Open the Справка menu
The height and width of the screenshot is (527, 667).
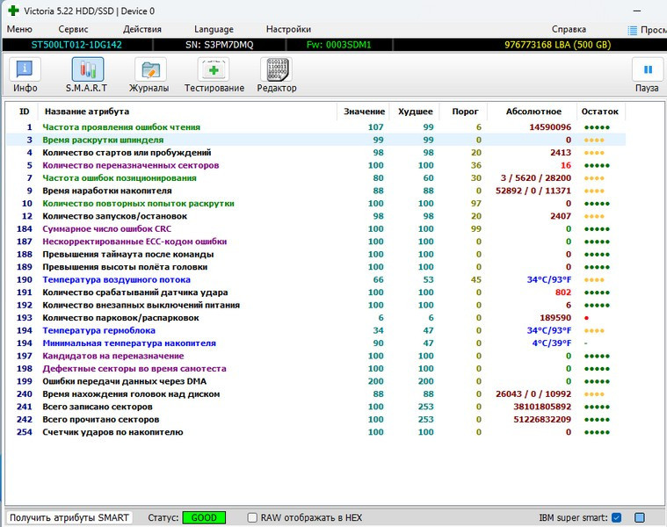tap(569, 29)
